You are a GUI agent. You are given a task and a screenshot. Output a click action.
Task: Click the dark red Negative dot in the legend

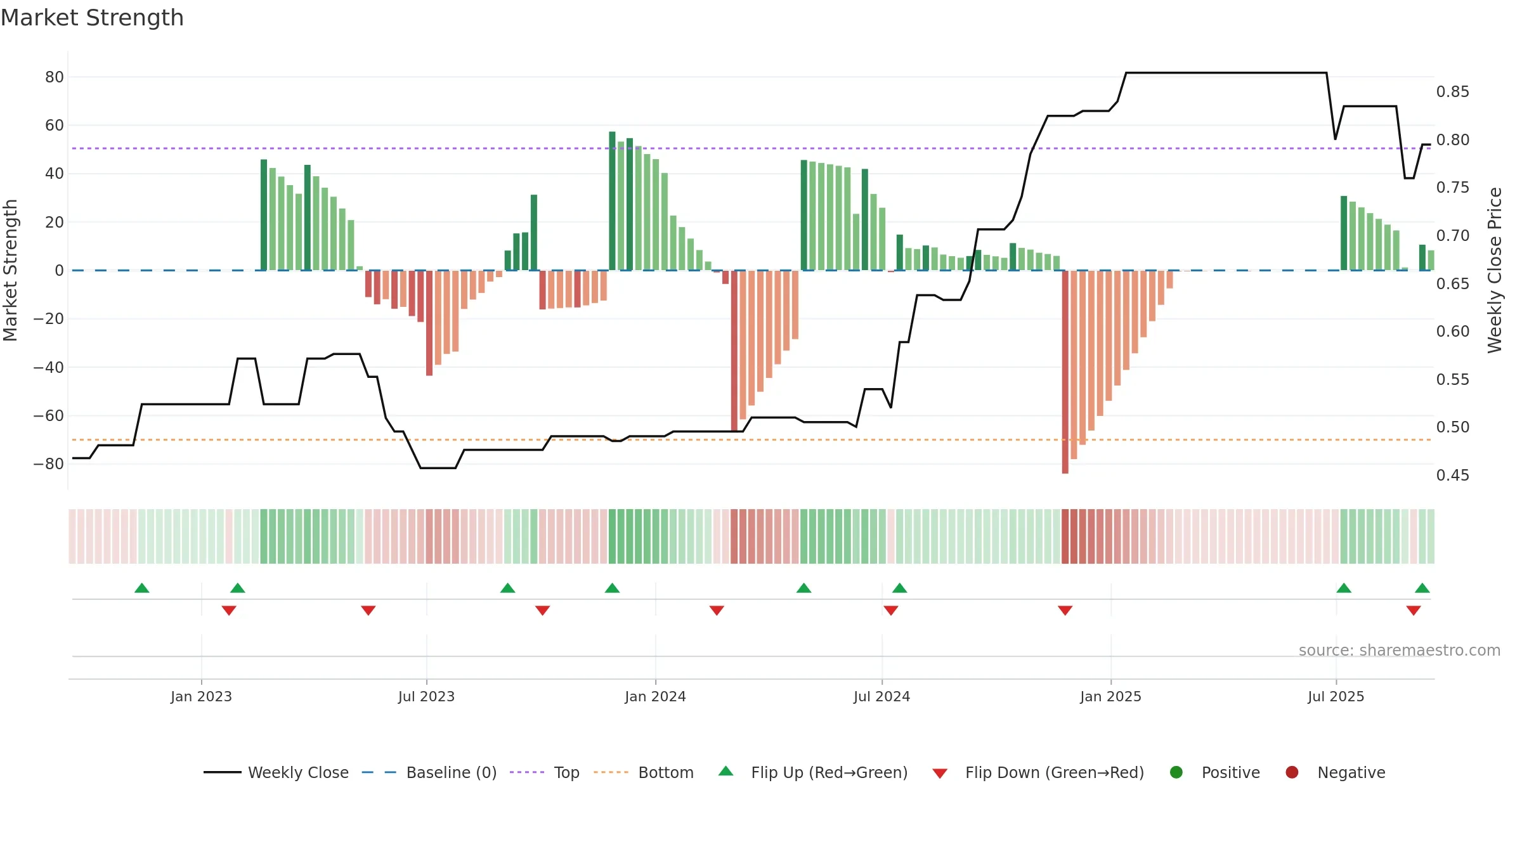1292,772
